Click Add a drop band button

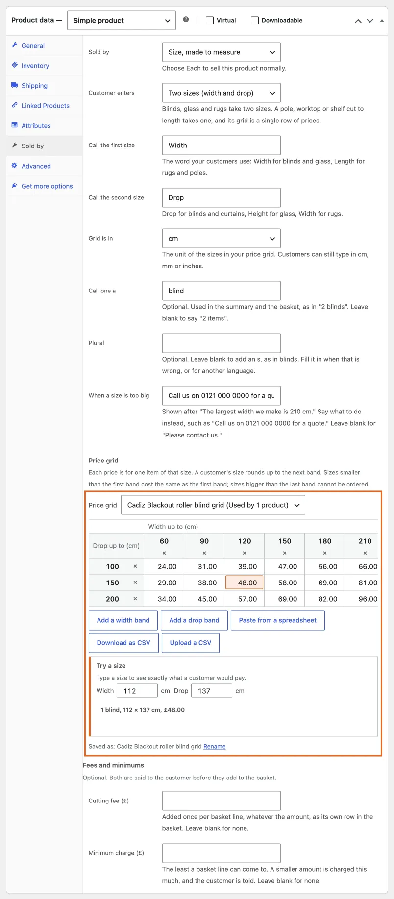coord(195,620)
